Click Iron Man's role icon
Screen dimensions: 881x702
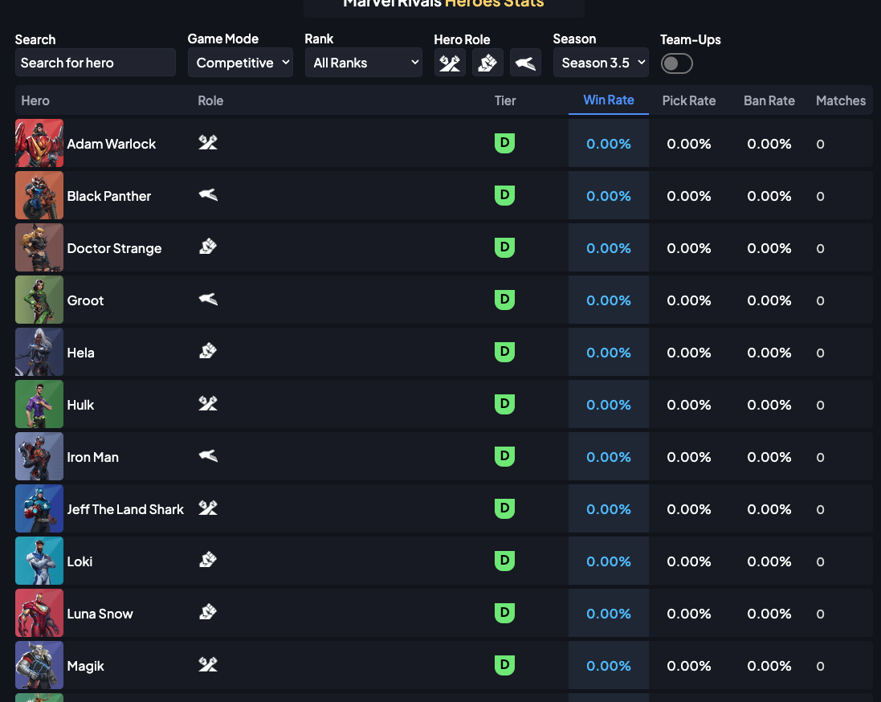pyautogui.click(x=208, y=456)
